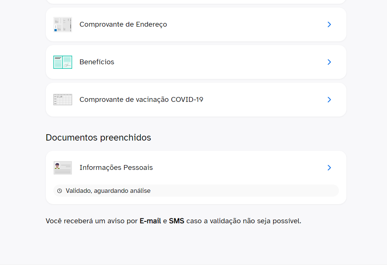Open Benefícios via its right arrow
Viewport: 387px width, 265px height.
pyautogui.click(x=329, y=62)
